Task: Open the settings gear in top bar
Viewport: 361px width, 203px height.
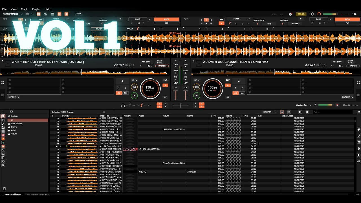Action: pos(312,14)
